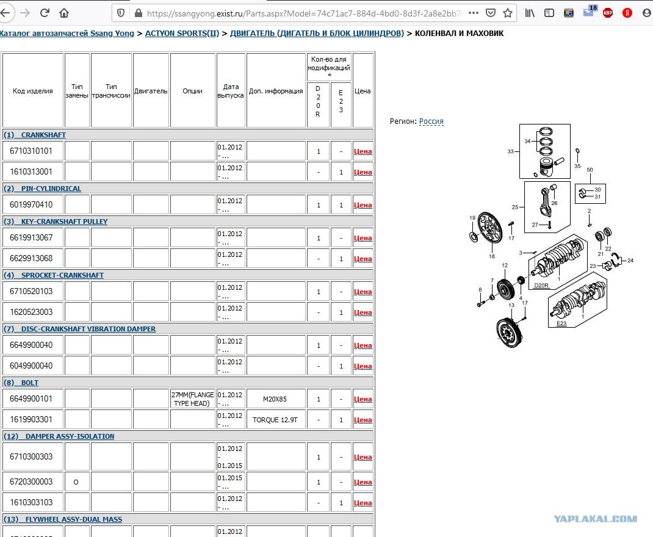
Task: Click flywheel part 13 in the diagram
Action: pyautogui.click(x=509, y=332)
